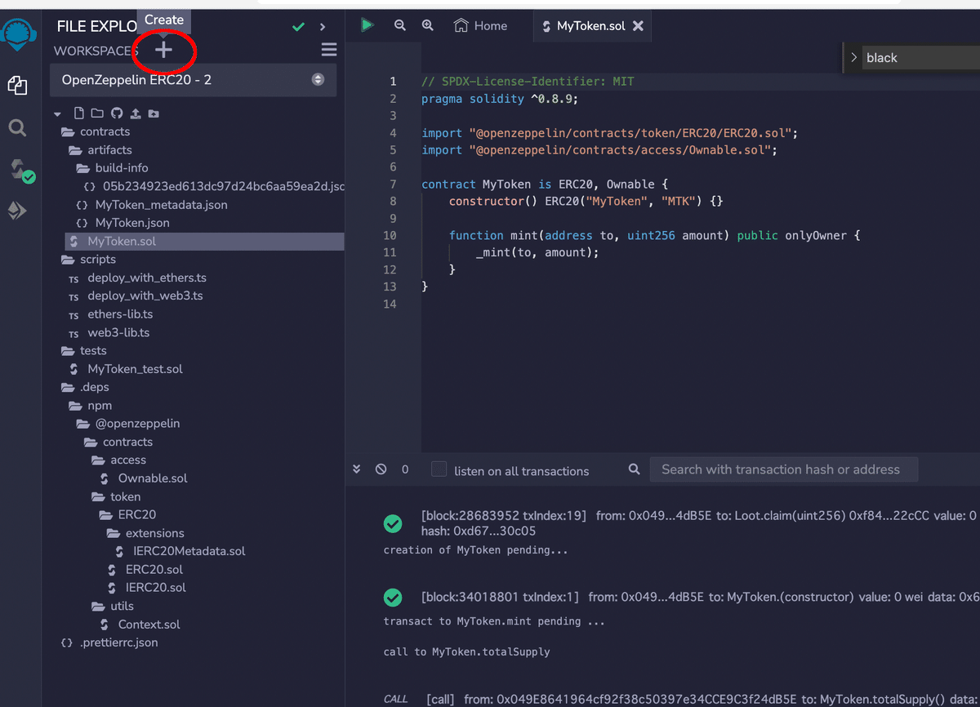Click the upload file icon

(x=135, y=113)
